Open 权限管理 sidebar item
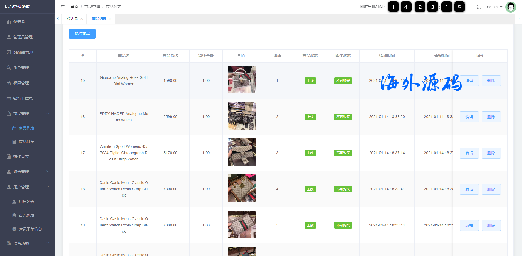Viewport: 522px width, 256px height. (21, 83)
